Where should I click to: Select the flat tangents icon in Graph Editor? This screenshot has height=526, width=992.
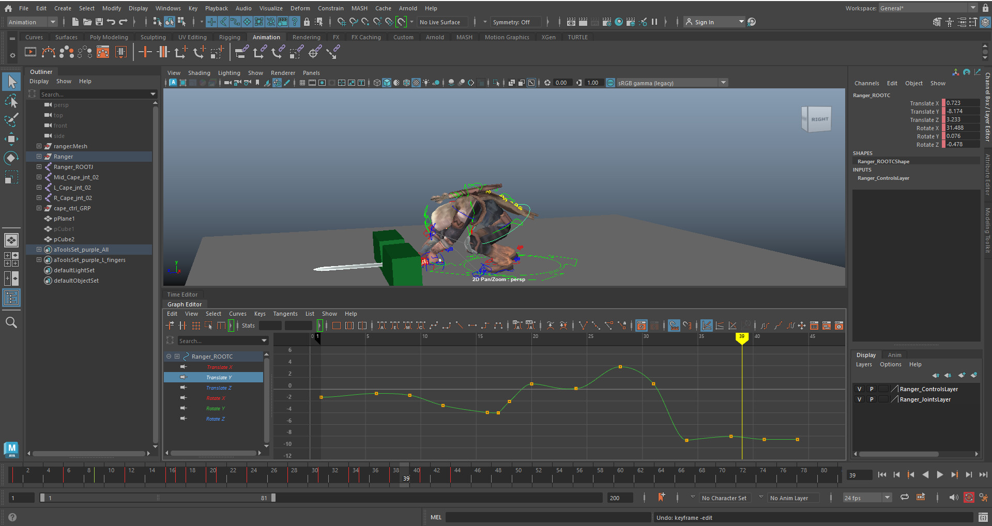pos(472,326)
